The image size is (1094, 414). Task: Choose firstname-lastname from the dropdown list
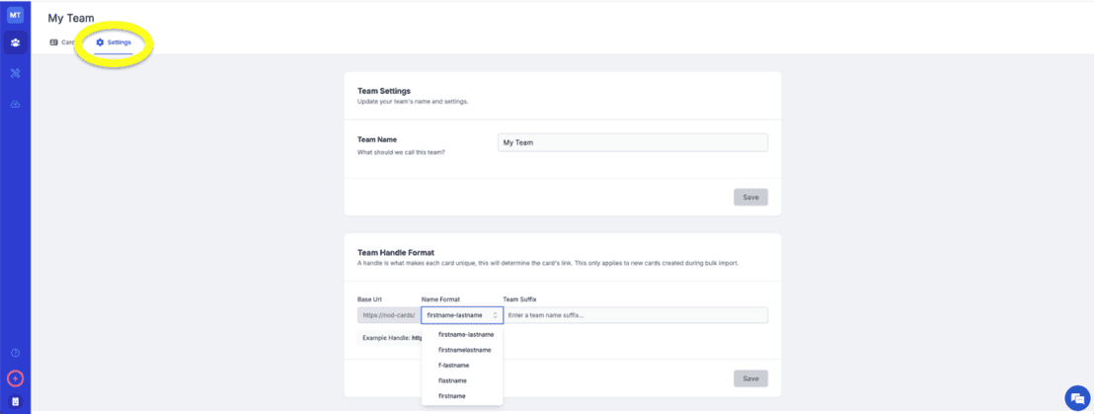click(465, 335)
